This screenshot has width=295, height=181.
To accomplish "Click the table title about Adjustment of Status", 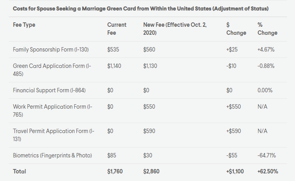I will pos(141,9).
